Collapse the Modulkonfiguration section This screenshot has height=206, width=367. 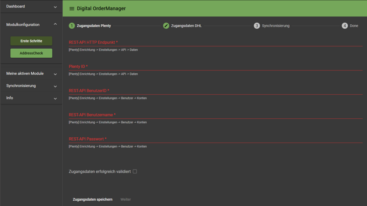(x=55, y=24)
